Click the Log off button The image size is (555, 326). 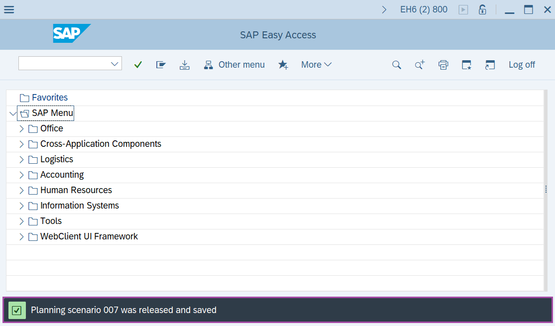click(x=522, y=65)
